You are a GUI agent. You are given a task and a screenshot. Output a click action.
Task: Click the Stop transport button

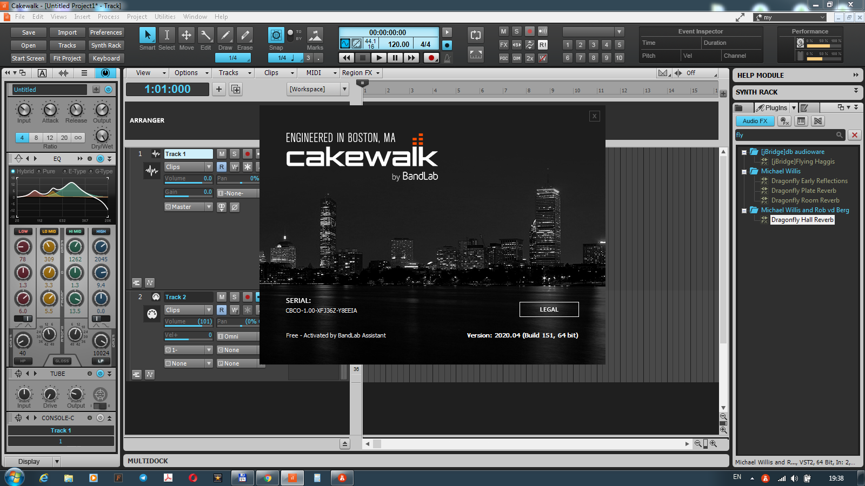(363, 58)
